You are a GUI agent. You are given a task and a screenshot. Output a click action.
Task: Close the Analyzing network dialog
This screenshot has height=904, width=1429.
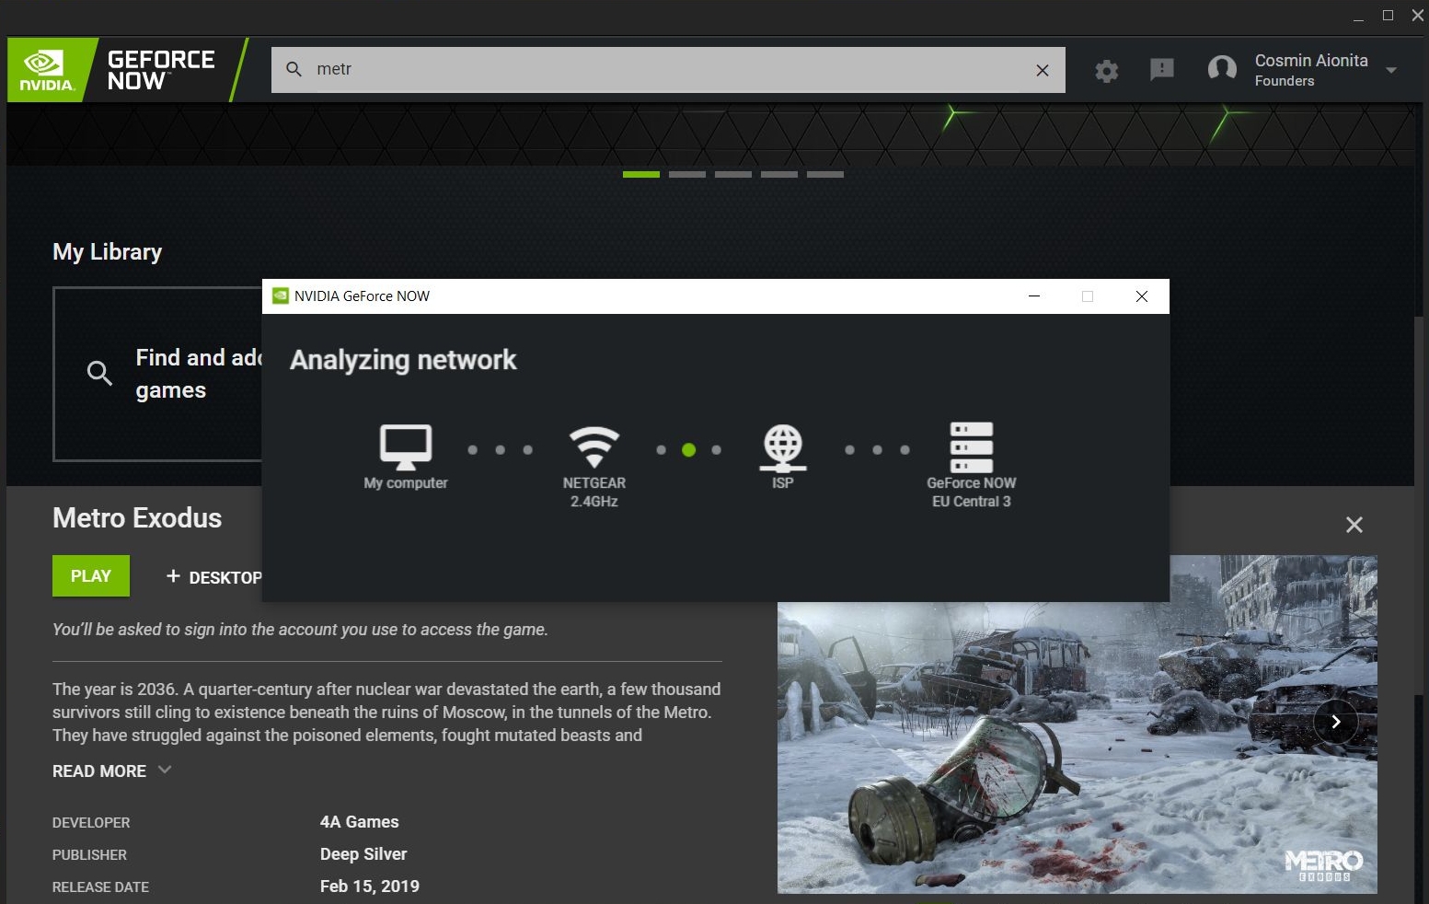pyautogui.click(x=1142, y=296)
